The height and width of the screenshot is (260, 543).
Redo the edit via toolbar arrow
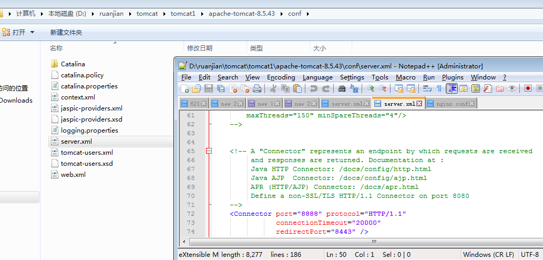325,88
